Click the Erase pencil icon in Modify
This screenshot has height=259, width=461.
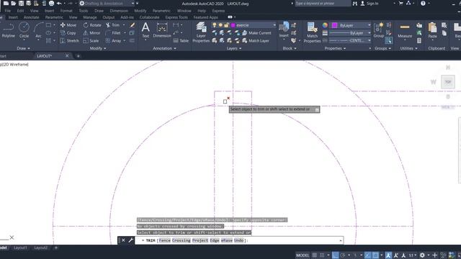point(132,25)
